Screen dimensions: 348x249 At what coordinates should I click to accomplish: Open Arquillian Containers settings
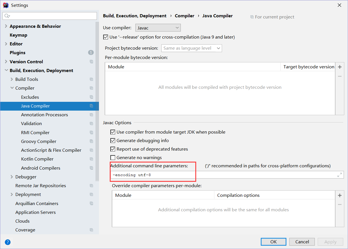pyautogui.click(x=37, y=204)
